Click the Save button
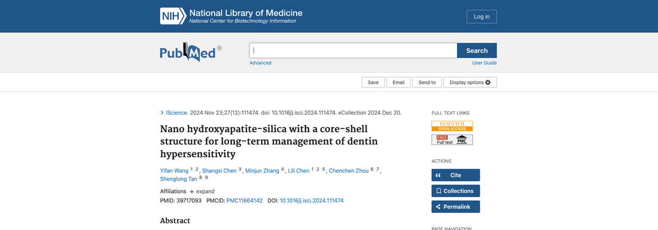 tap(373, 82)
